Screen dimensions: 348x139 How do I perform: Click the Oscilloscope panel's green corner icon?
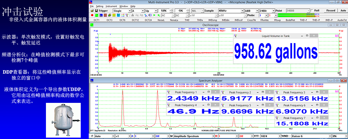pos(92,25)
